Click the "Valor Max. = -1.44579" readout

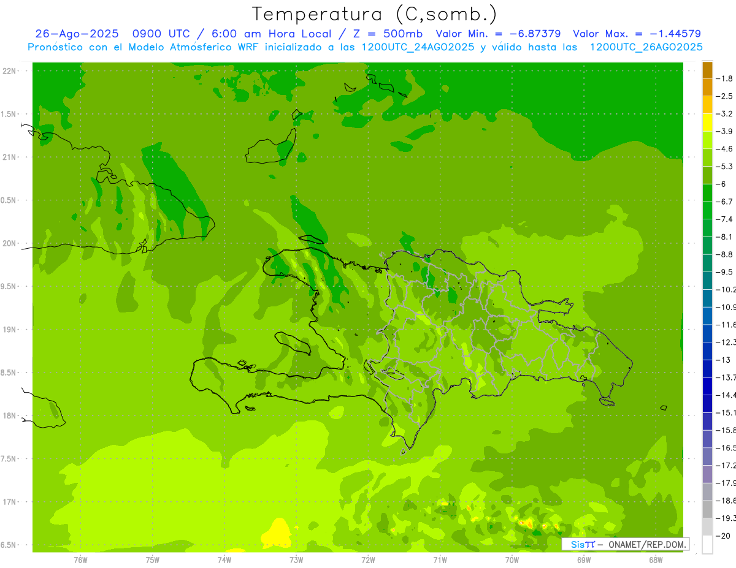(x=637, y=34)
